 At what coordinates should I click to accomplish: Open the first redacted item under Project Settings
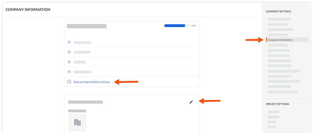point(273,112)
